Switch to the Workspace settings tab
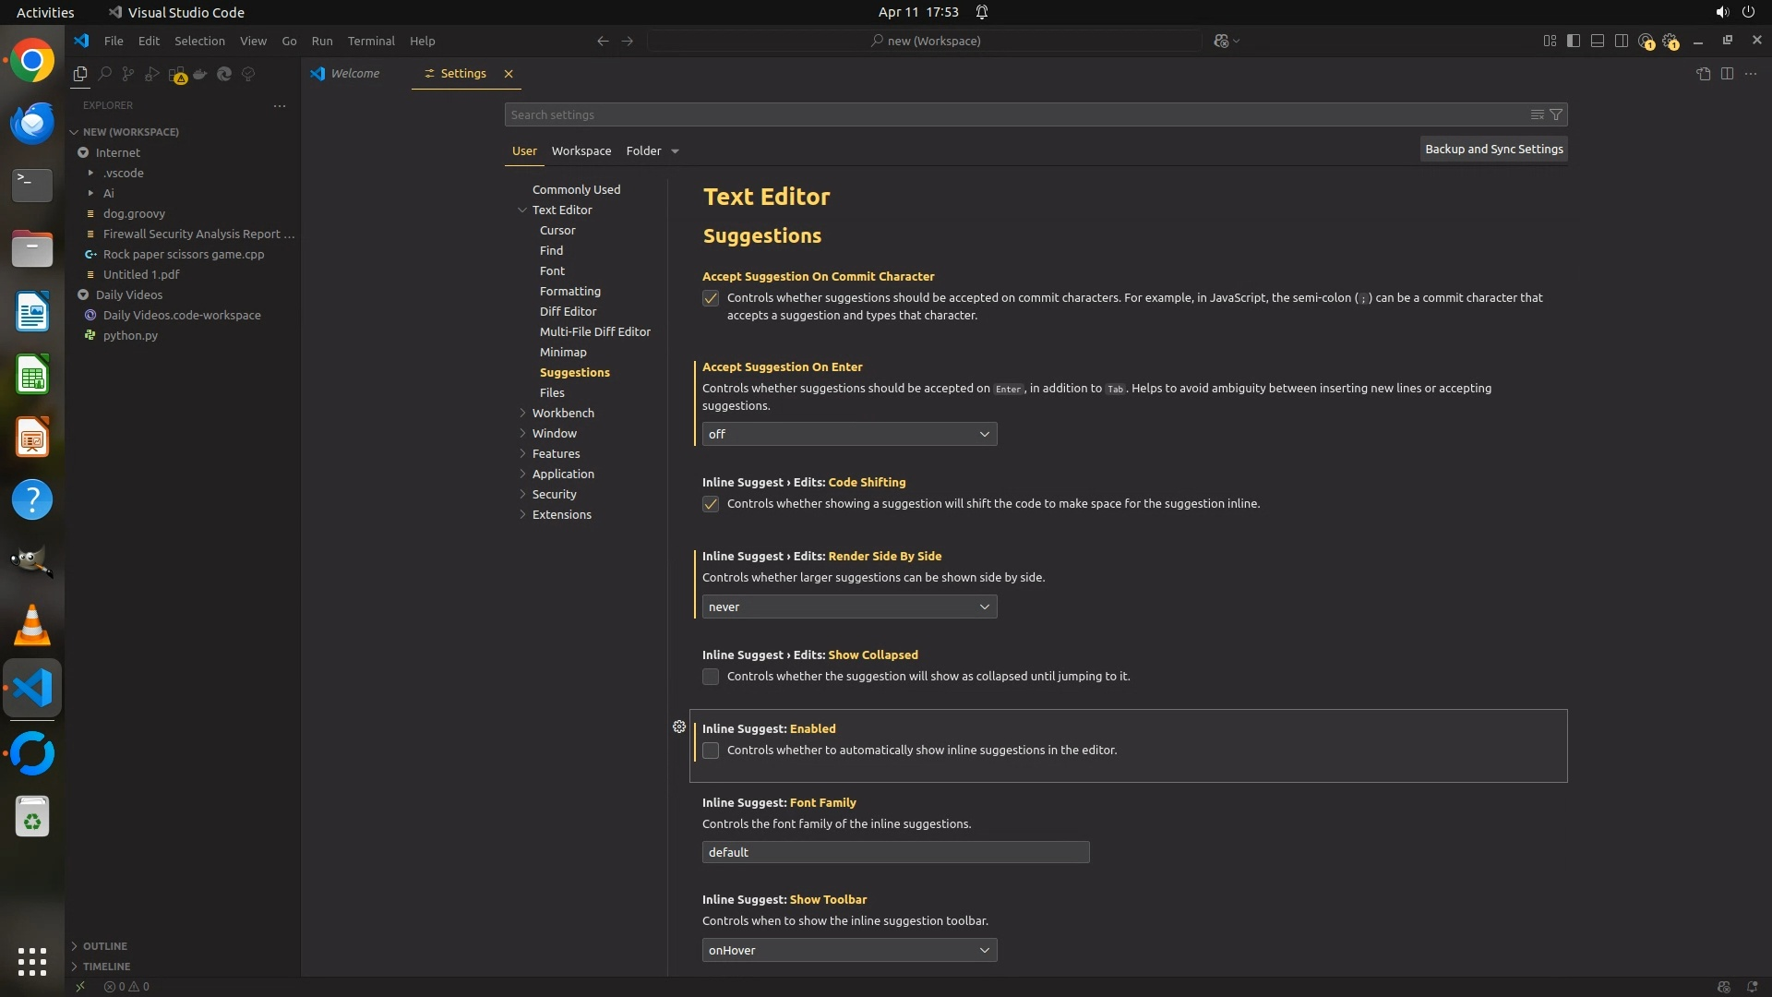This screenshot has height=997, width=1772. [581, 150]
